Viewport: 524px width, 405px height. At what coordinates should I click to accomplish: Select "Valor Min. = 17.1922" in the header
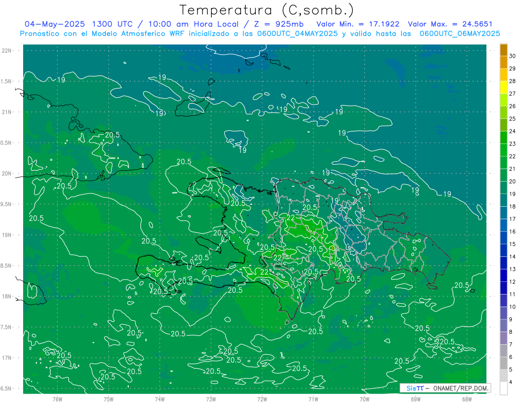[x=358, y=24]
